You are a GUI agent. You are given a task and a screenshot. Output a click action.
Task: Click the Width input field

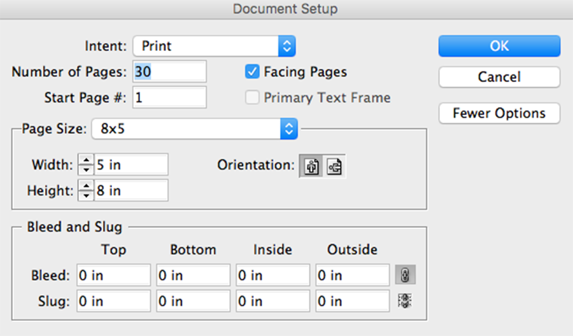(x=131, y=165)
